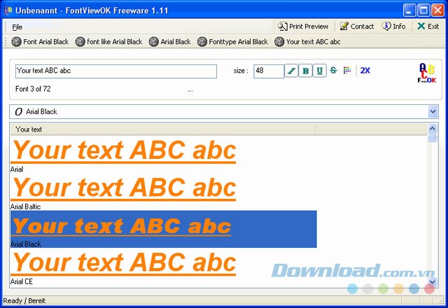
Task: Open the File menu
Action: point(17,27)
